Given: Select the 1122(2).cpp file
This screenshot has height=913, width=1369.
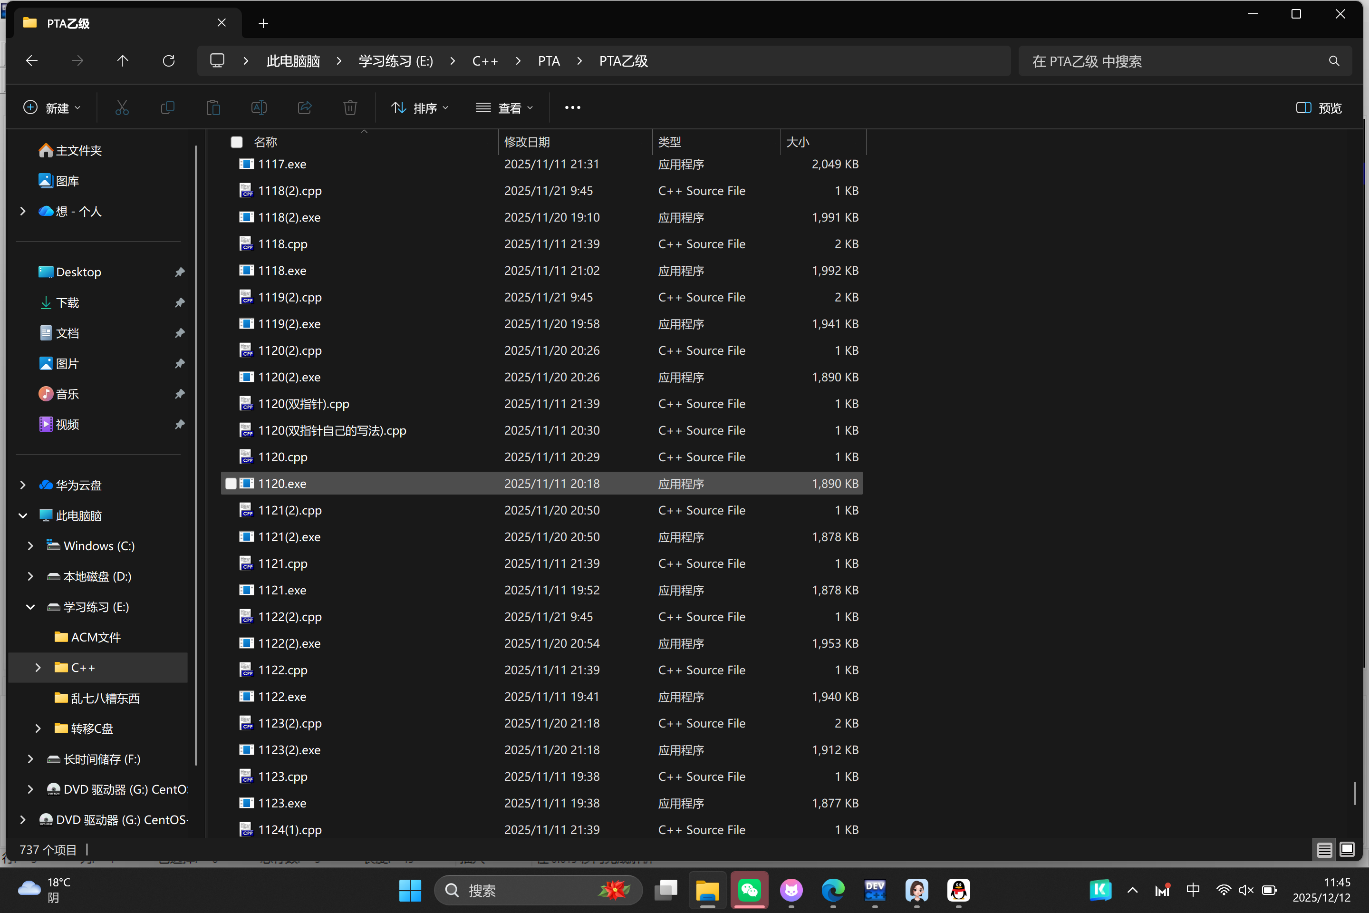Looking at the screenshot, I should [290, 617].
